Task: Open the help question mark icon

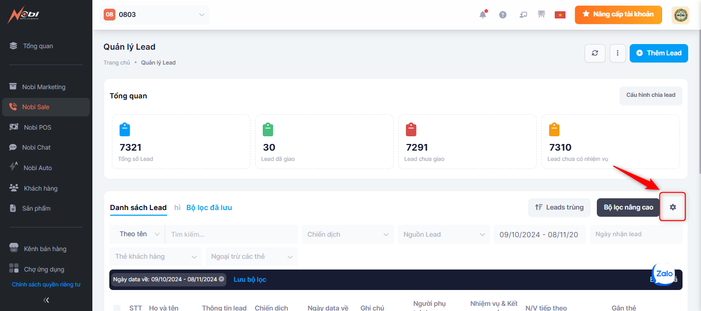Action: (503, 15)
